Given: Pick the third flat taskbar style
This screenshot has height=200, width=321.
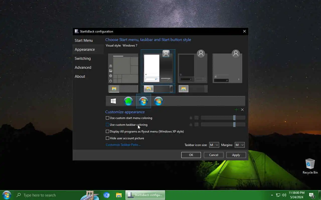Looking at the screenshot, I should pyautogui.click(x=193, y=89).
